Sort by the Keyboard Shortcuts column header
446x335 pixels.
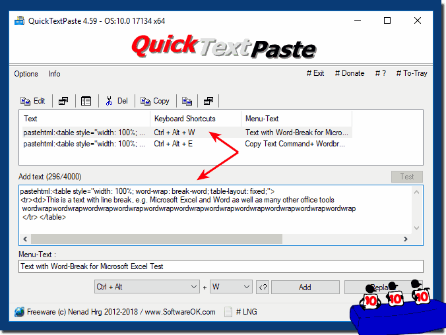point(195,119)
